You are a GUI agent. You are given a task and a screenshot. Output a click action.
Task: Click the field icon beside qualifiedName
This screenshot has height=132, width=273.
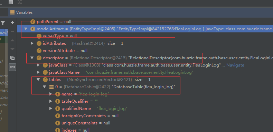click(58, 109)
